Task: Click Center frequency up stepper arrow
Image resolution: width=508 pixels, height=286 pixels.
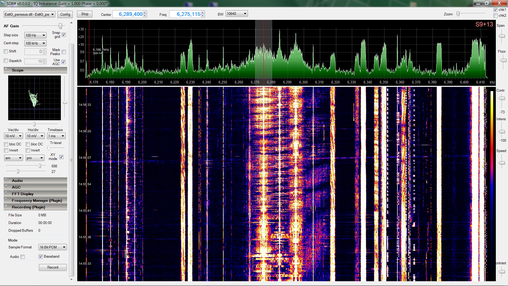Action: 145,12
